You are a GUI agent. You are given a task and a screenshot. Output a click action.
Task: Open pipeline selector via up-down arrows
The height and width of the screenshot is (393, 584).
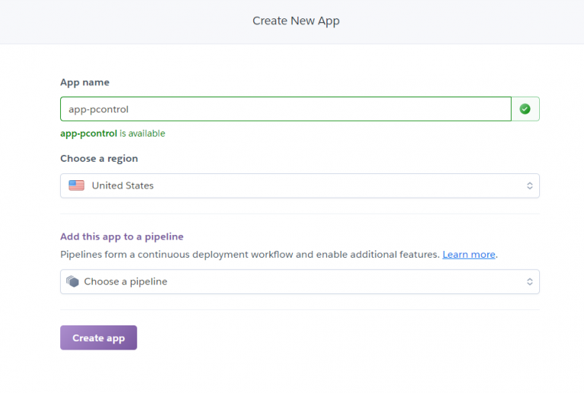529,282
